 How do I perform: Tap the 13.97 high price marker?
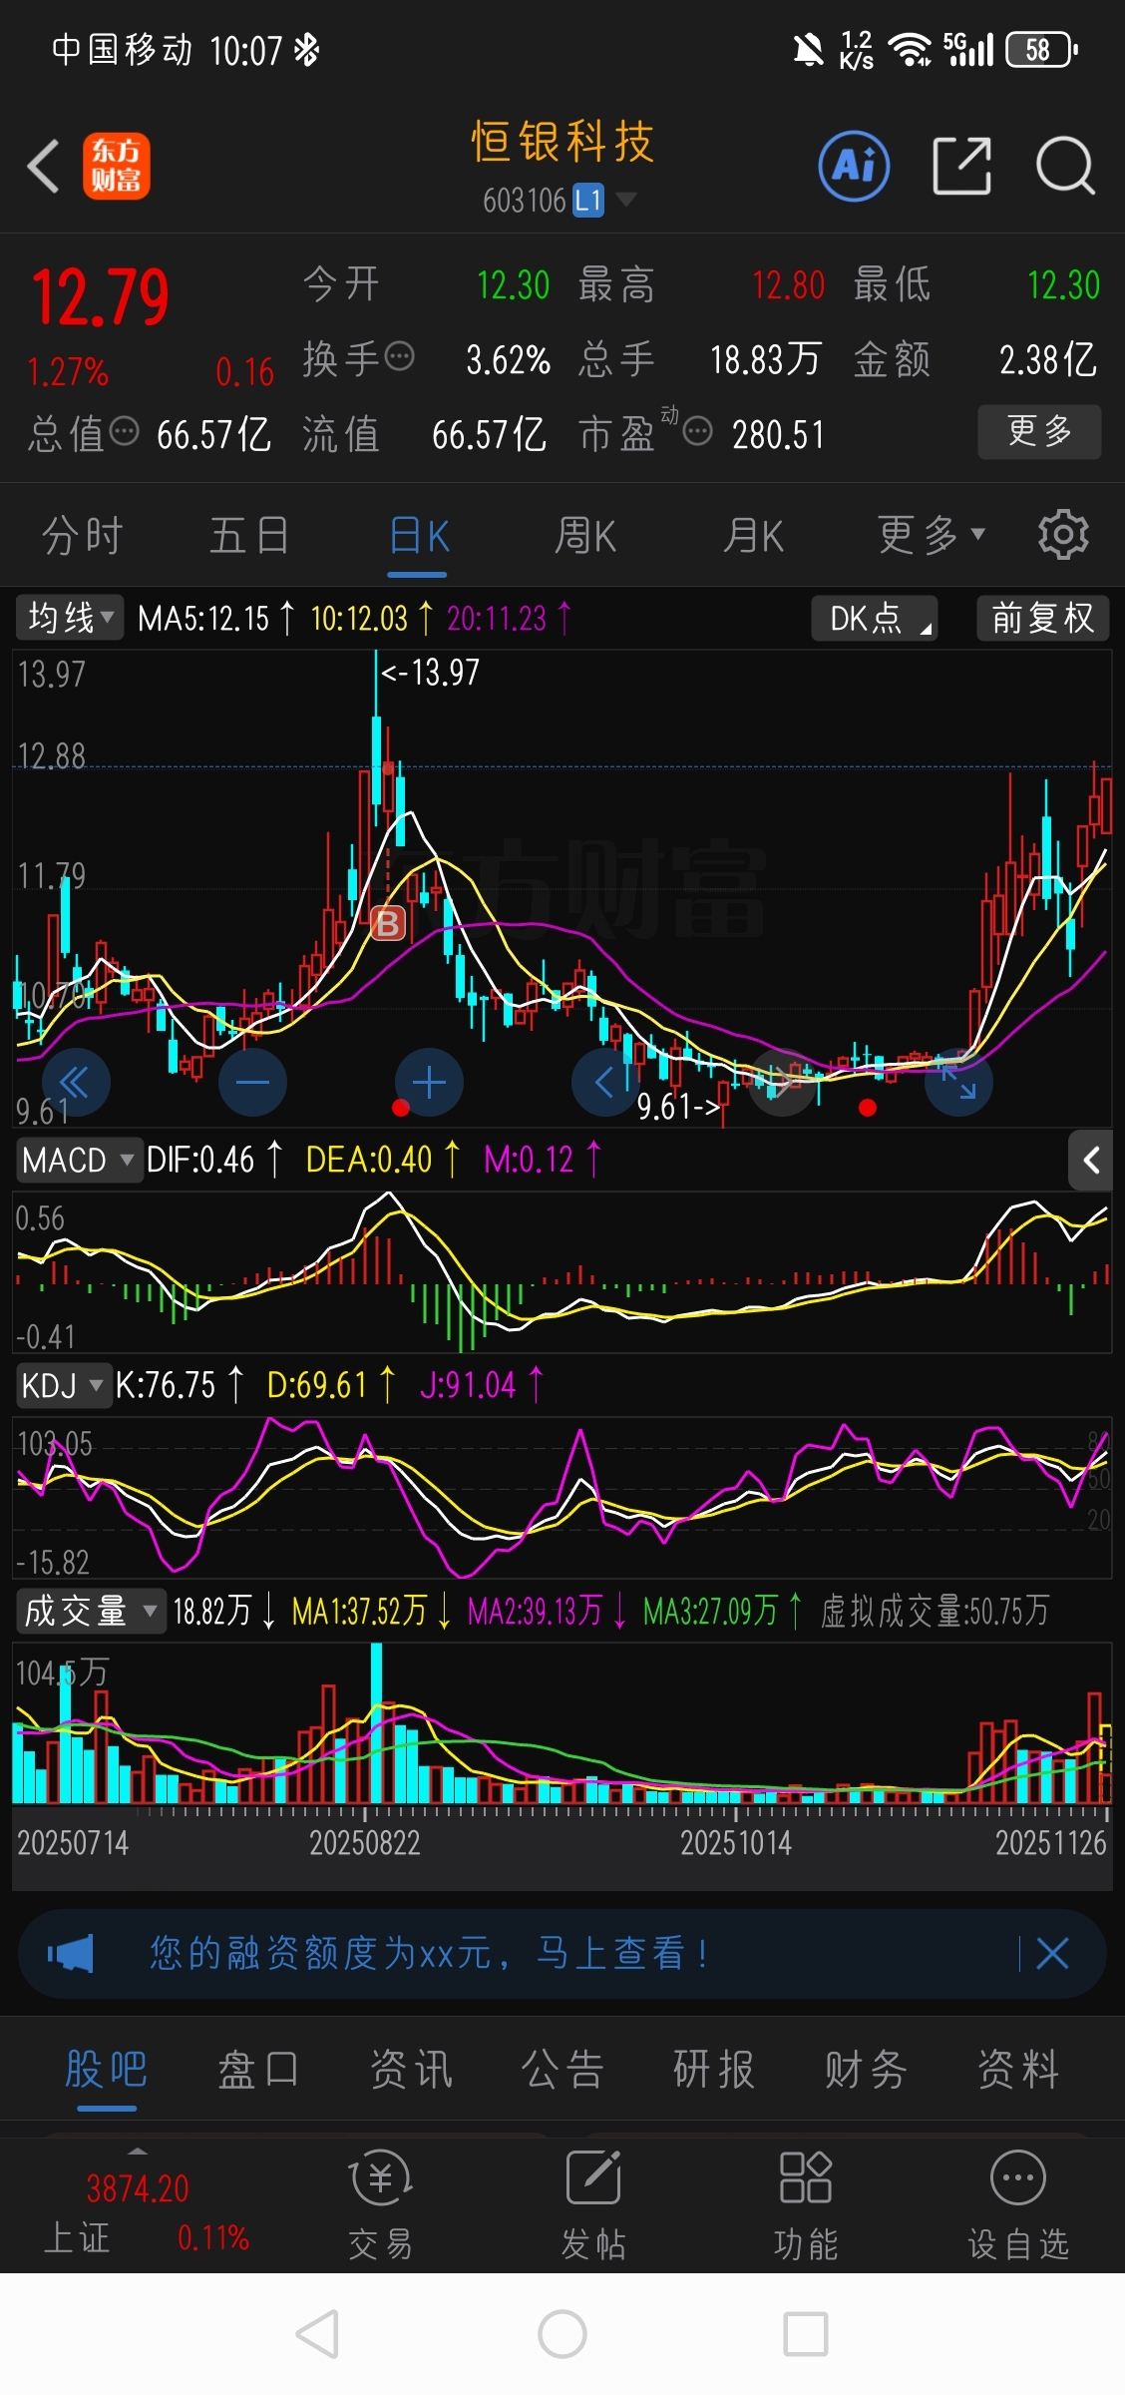(x=431, y=672)
